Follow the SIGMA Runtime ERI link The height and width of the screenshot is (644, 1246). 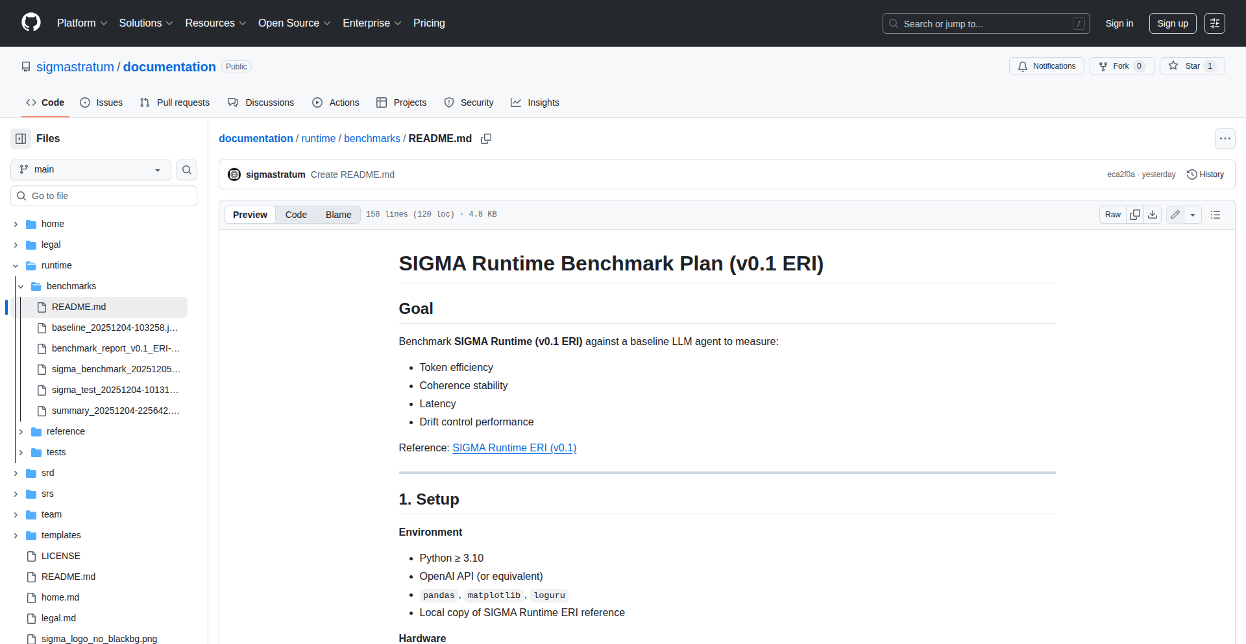coord(514,447)
